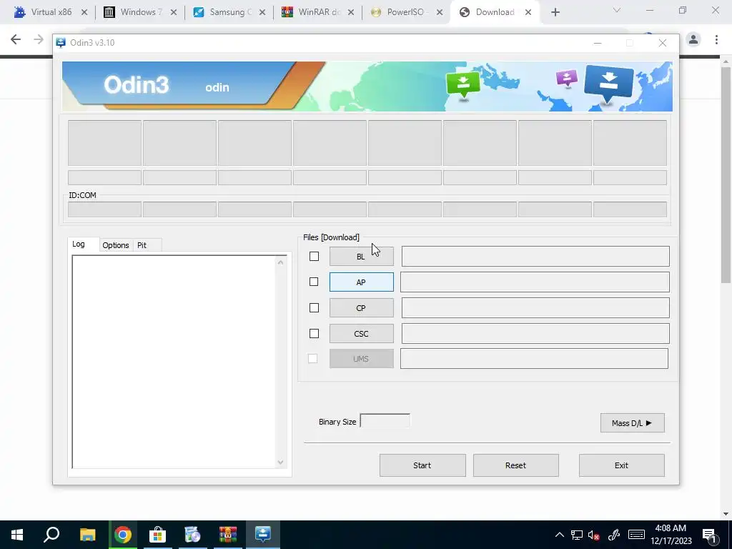
Task: Open a new browser tab
Action: click(555, 13)
